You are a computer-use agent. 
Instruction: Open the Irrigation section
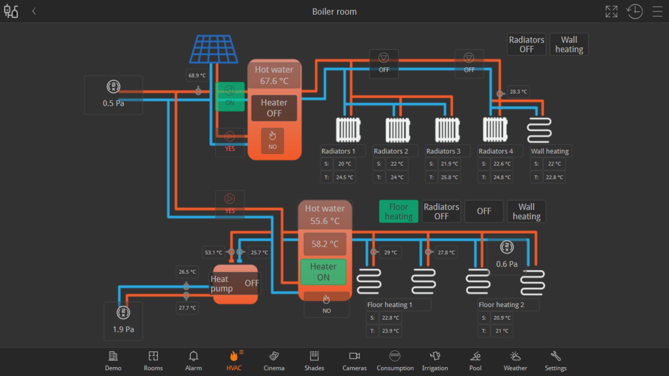[435, 361]
